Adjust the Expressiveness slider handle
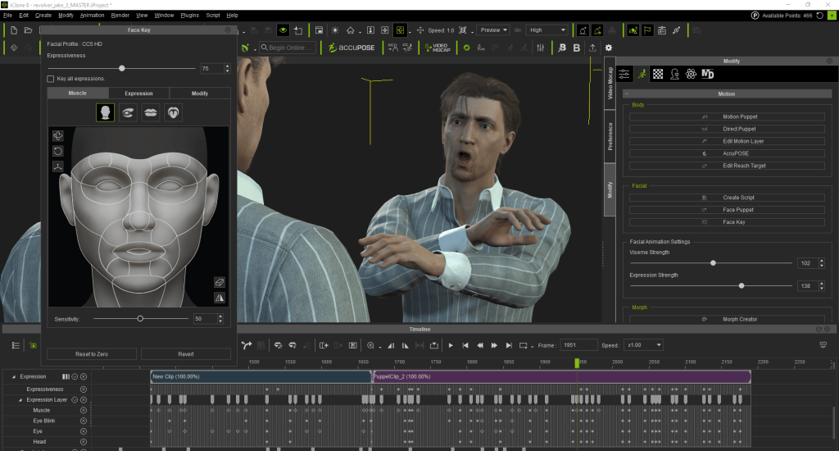The image size is (839, 451). tap(122, 69)
